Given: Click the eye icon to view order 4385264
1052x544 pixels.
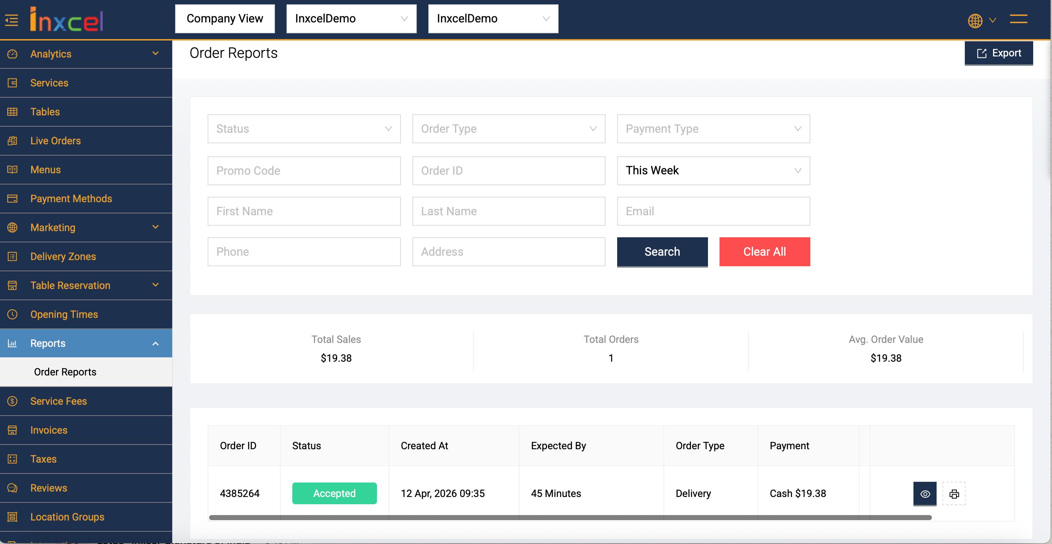Looking at the screenshot, I should (925, 494).
